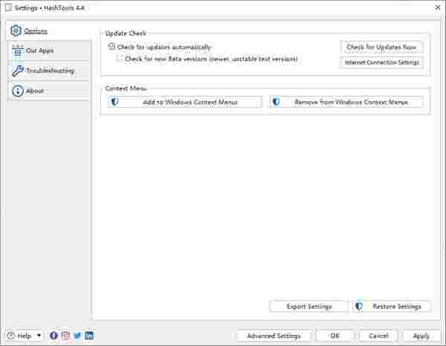This screenshot has height=346, width=446.
Task: Open the Twitter page icon
Action: [77, 336]
